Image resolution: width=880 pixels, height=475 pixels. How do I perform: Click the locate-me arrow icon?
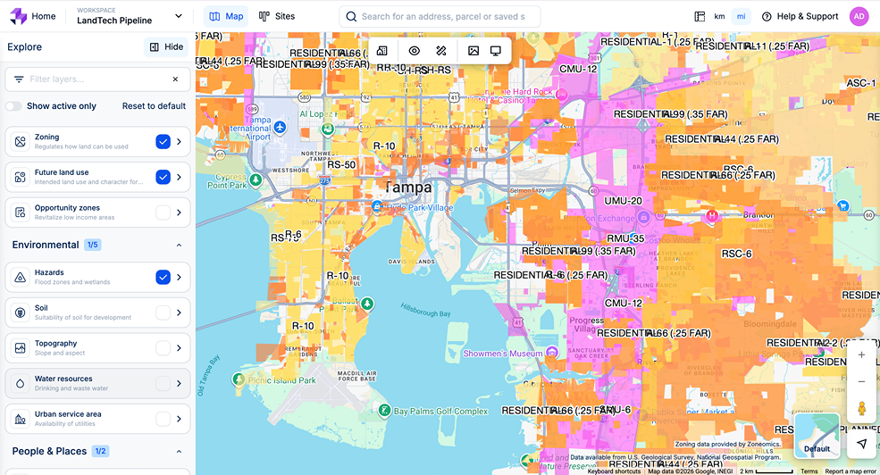(x=861, y=444)
